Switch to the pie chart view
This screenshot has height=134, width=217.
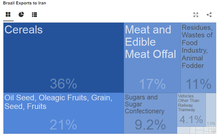(x=21, y=14)
